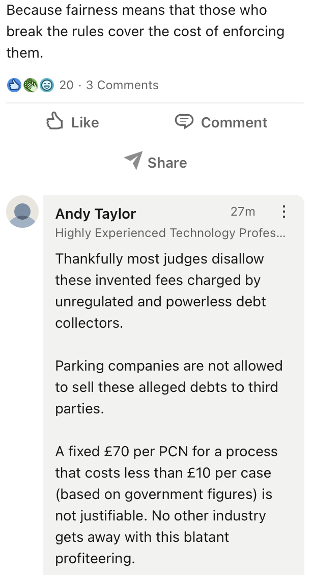
Task: Click the 'Parking companies are not allowed' paragraph
Action: [168, 387]
